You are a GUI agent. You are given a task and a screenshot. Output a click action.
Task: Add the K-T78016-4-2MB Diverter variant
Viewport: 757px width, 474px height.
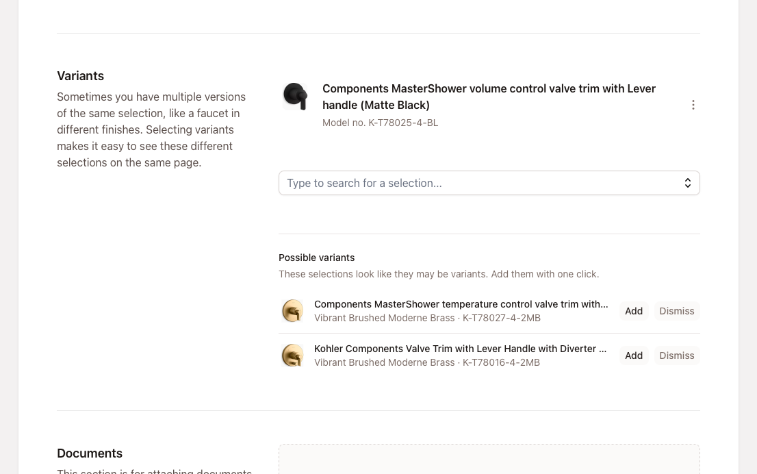point(633,355)
